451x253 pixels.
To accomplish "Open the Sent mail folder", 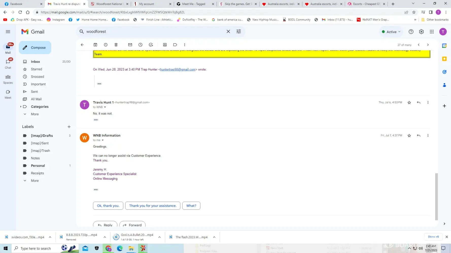I will [x=34, y=92].
